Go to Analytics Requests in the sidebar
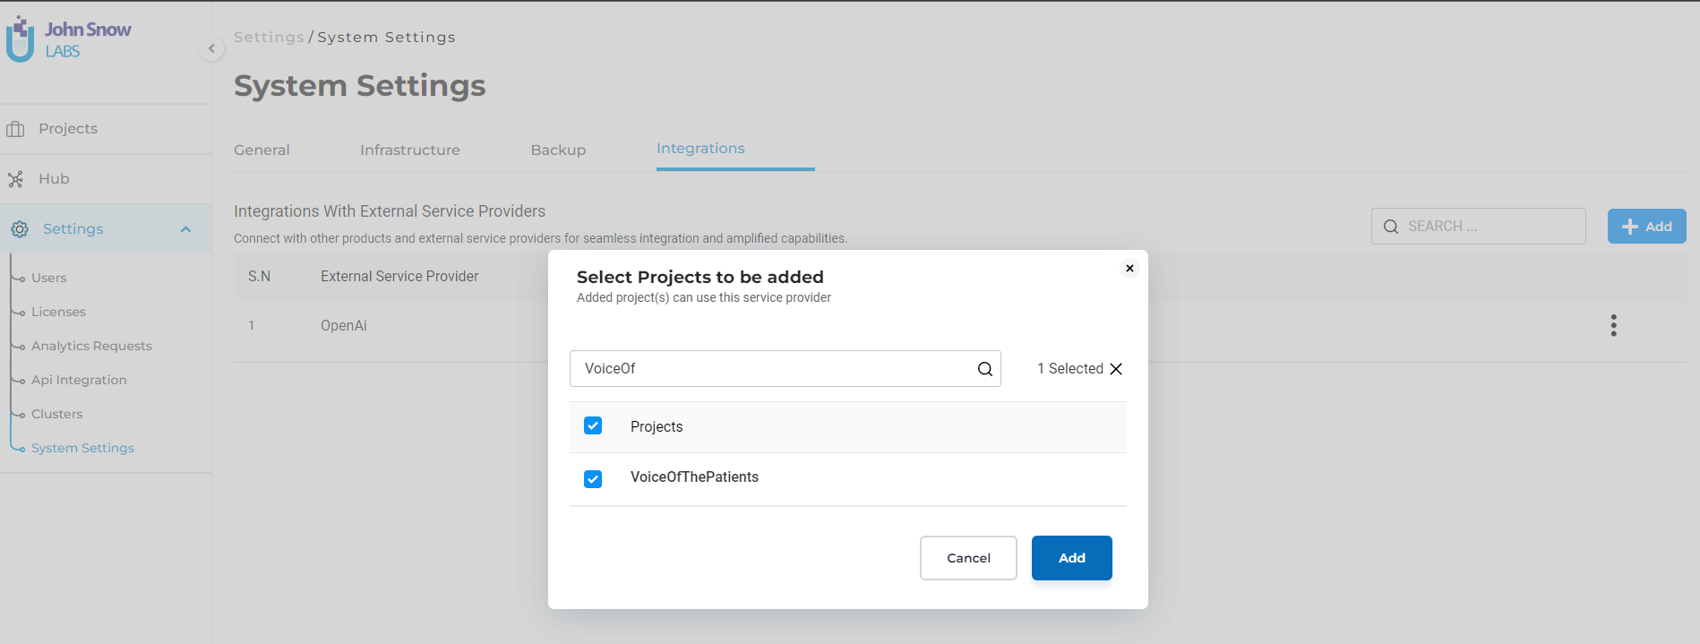Screen dimensions: 1700x644 click(91, 346)
